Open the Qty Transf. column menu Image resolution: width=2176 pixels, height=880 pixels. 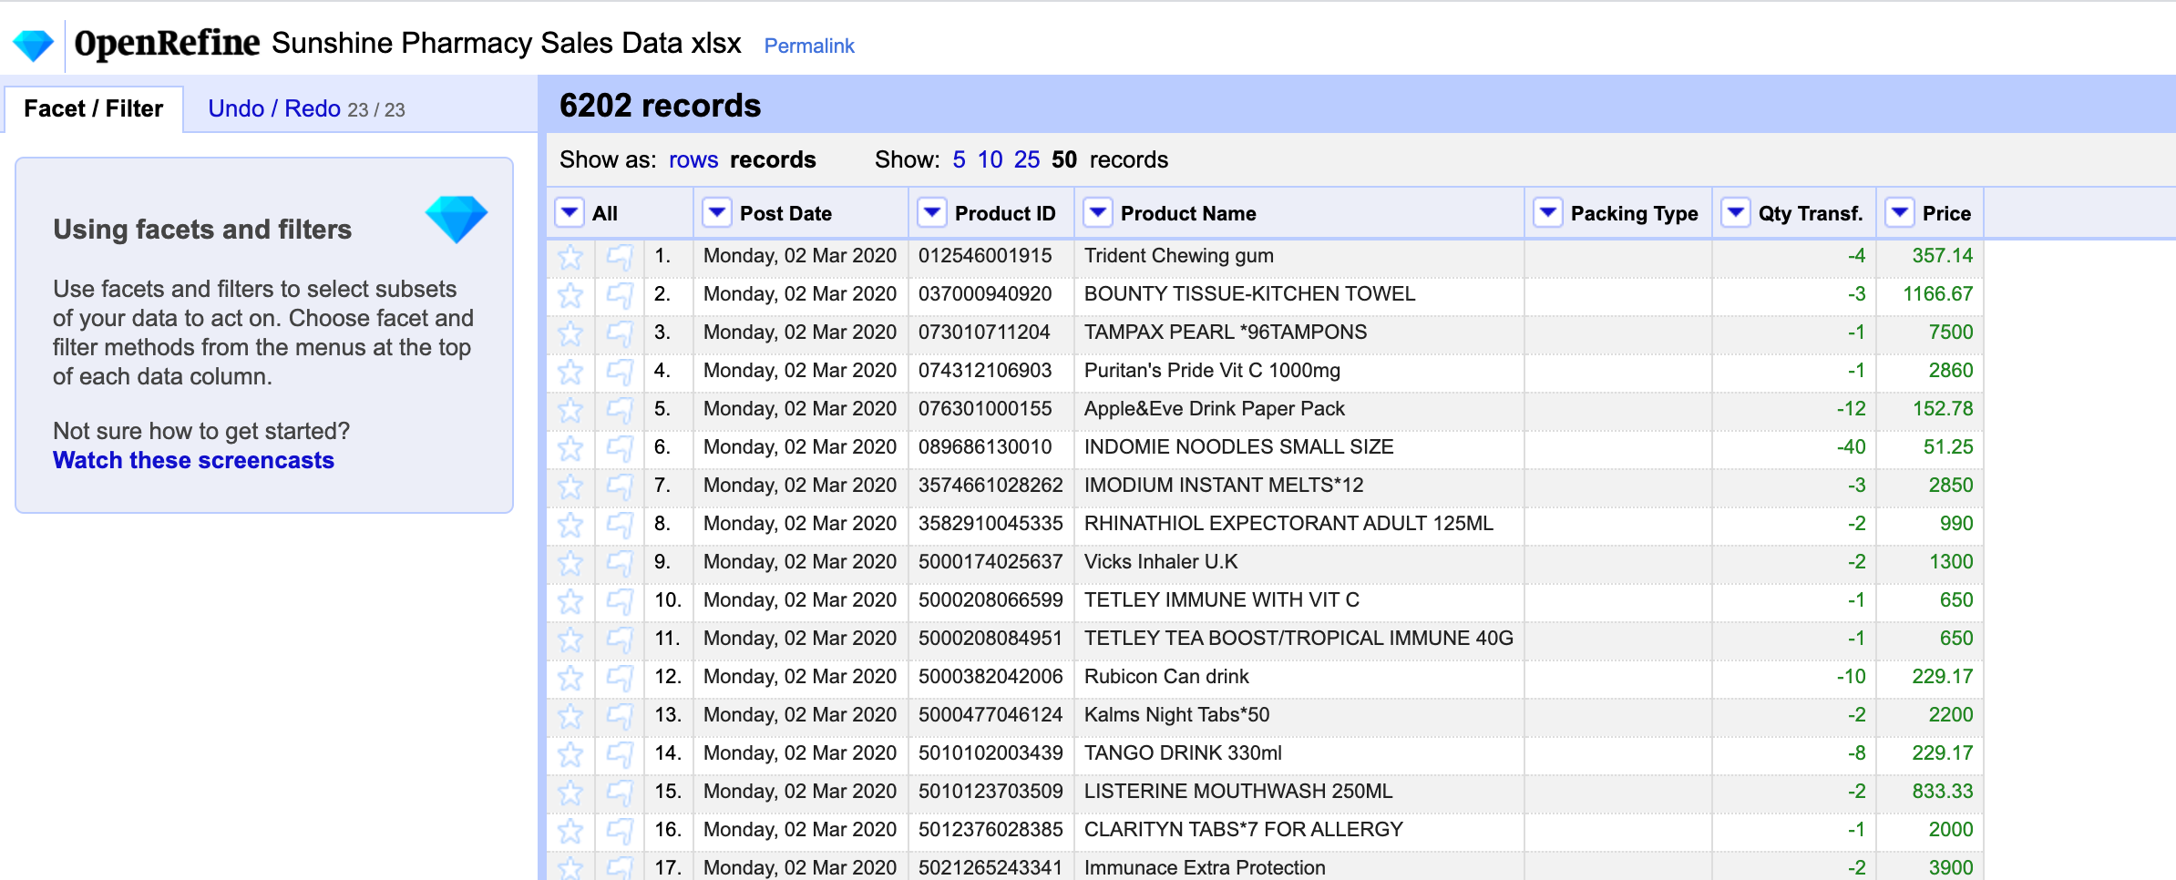pos(1736,213)
